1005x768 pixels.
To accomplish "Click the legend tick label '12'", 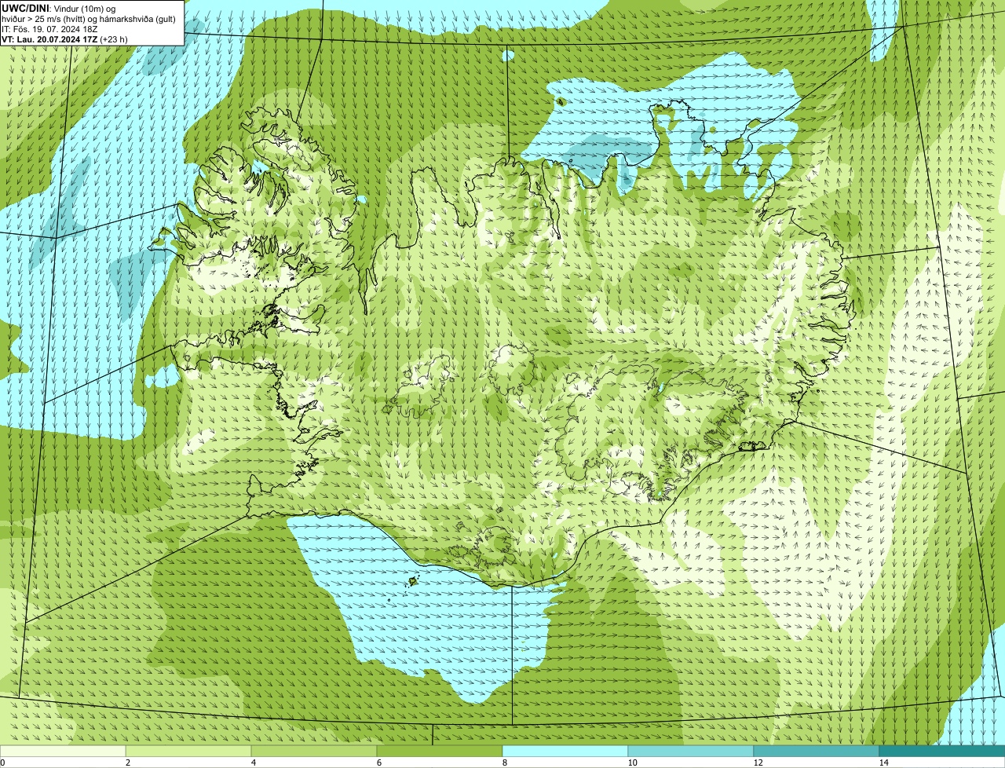I will 758,763.
